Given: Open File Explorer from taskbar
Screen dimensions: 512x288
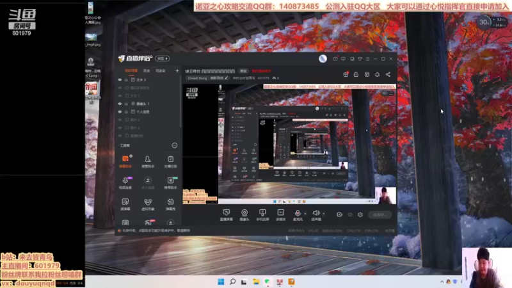Looking at the screenshot, I should pos(256,282).
